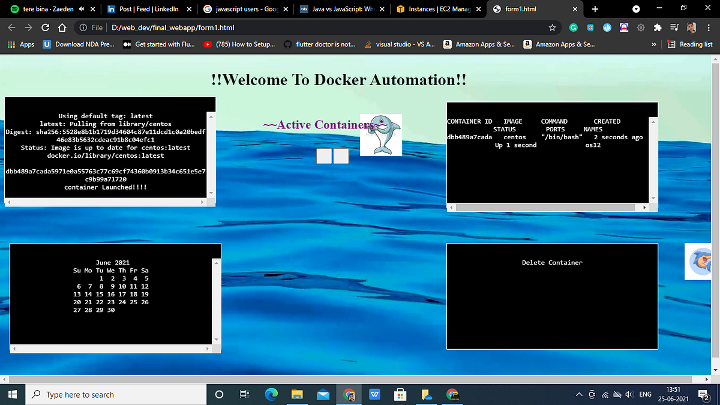Open the Mail app from taskbar

click(323, 394)
